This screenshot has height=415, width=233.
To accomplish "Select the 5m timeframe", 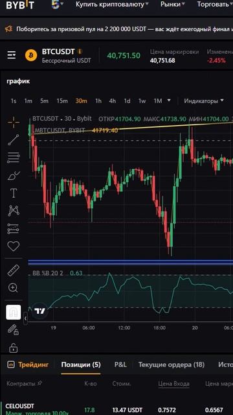I will [x=45, y=101].
